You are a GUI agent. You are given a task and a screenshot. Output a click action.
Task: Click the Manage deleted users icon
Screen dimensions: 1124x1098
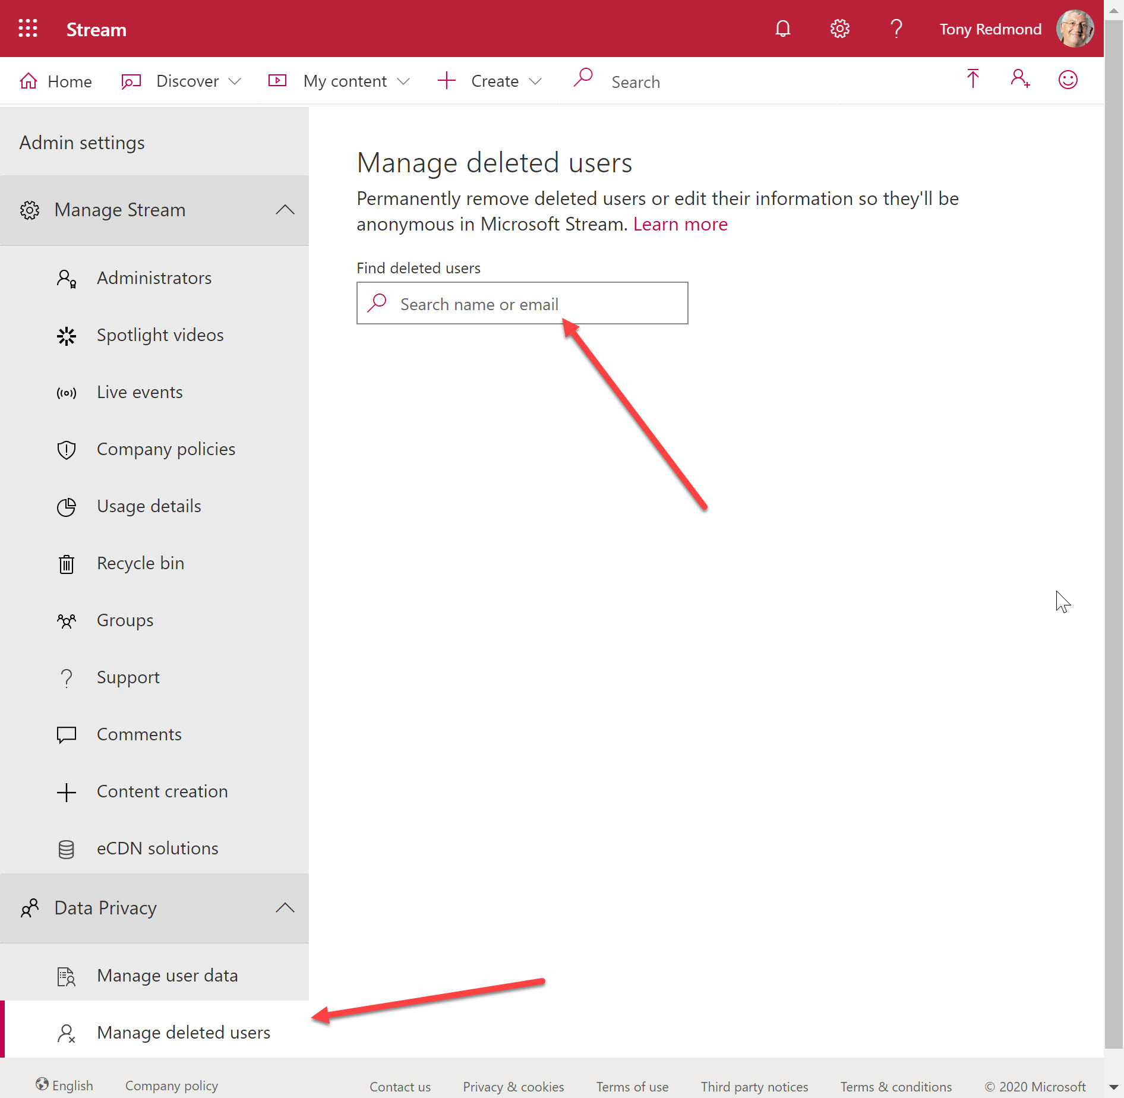[67, 1033]
